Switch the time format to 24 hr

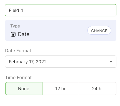coord(98,89)
